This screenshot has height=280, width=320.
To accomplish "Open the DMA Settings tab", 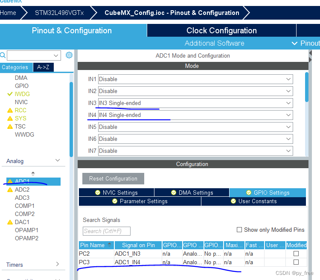I will click(x=192, y=192).
